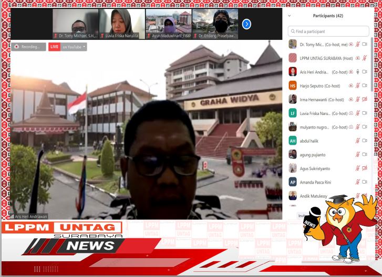Viewport: 382px width, 277px height.
Task: Click in the Find a participant search field
Action: tap(328, 31)
